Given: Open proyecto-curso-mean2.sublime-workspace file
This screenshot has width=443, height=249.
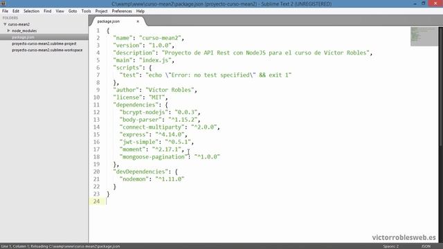Looking at the screenshot, I should 47,50.
